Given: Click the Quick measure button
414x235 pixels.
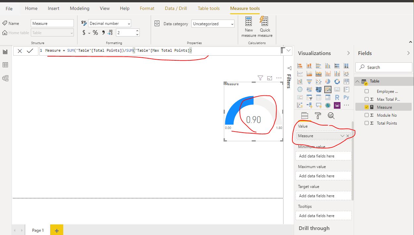Looking at the screenshot, I should [265, 27].
